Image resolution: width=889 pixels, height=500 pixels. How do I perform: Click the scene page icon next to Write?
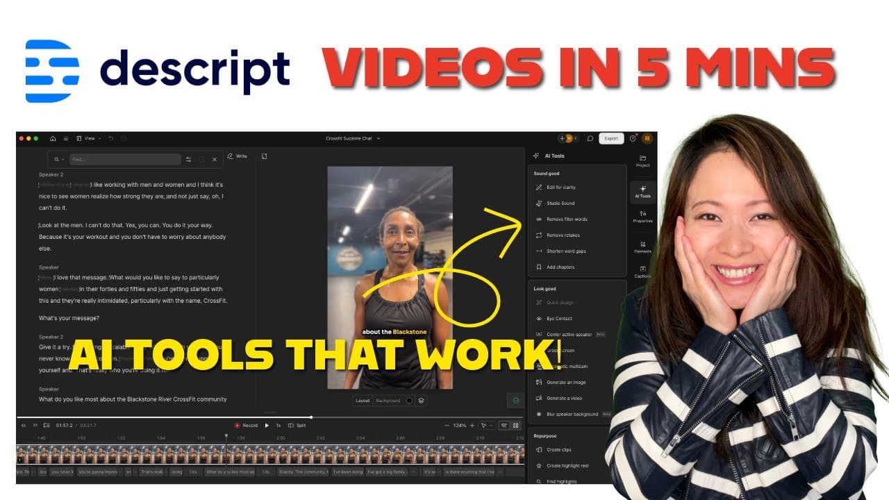(x=265, y=156)
